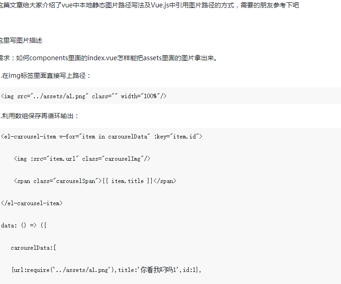Click the opening el-carousel-item v-for code line
Viewport: 341px width, 284px height.
[x=101, y=136]
